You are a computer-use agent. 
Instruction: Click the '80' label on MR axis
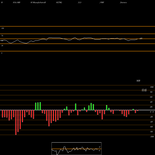pos(151,92)
